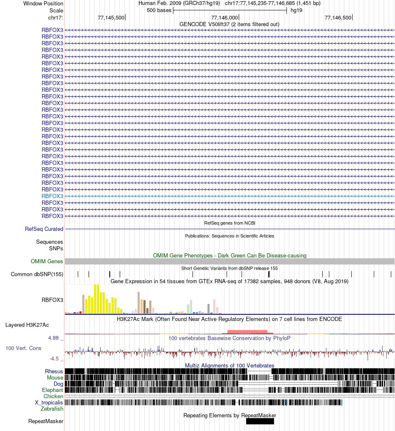Click the chr17: ruler label
The width and height of the screenshot is (395, 431).
(x=55, y=18)
